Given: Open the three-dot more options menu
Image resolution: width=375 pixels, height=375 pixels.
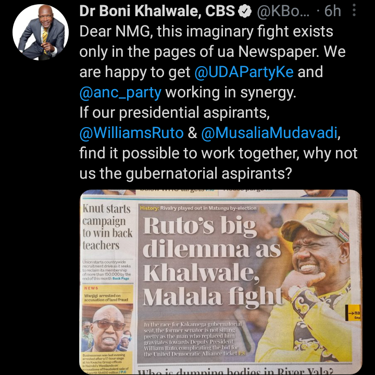Looking at the screenshot, I should (x=354, y=10).
